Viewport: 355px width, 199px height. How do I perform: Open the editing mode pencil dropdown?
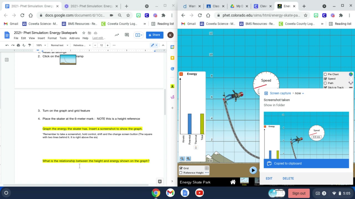point(154,45)
